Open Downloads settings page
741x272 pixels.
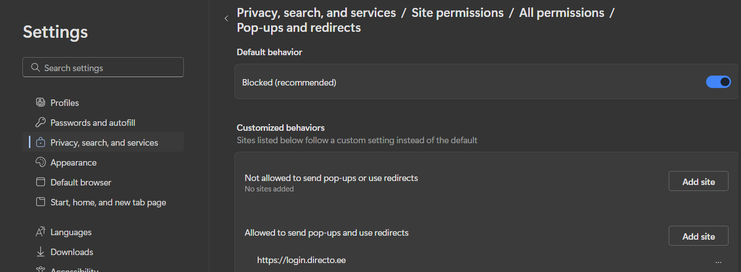[72, 252]
